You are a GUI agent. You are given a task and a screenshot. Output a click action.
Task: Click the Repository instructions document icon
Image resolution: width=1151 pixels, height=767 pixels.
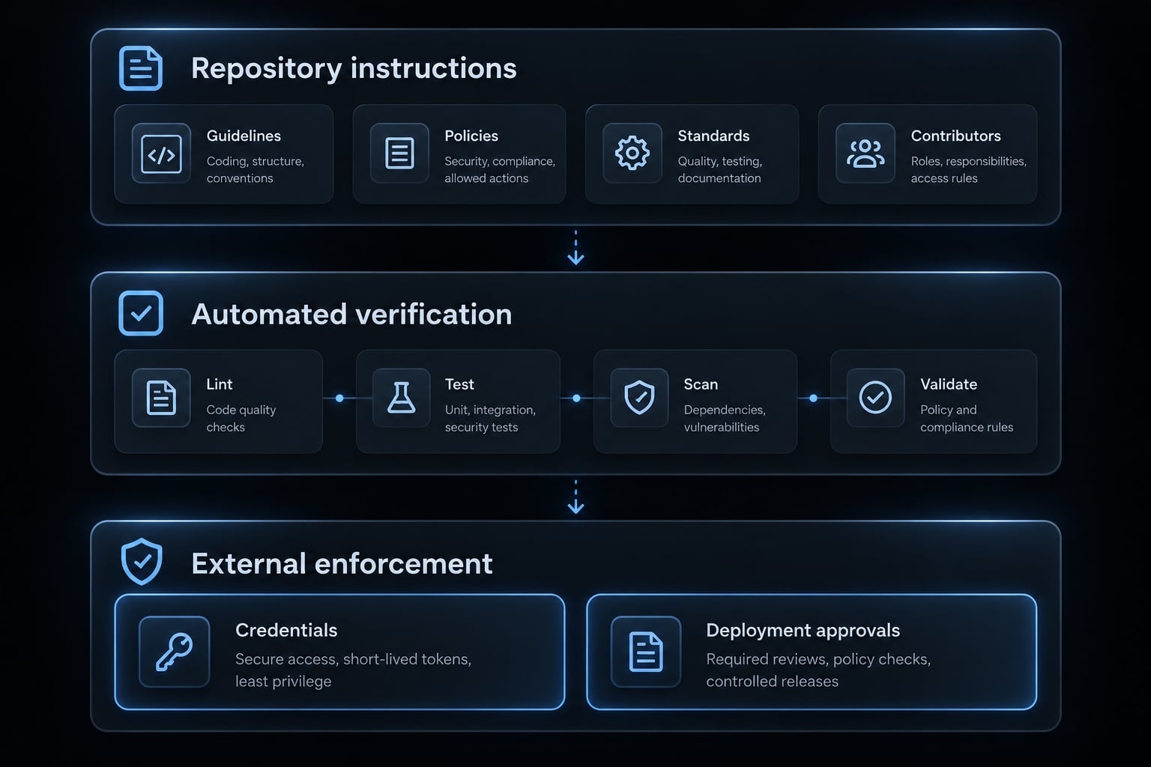click(141, 68)
